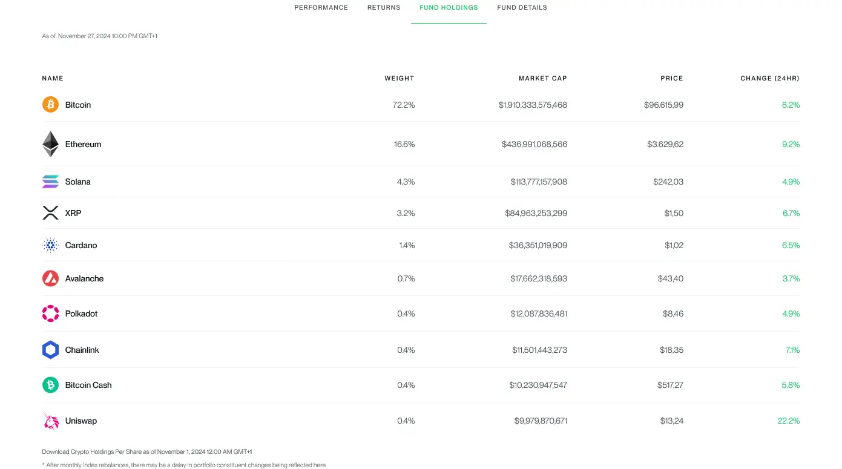Click the Weight column header
Image resolution: width=842 pixels, height=469 pixels.
click(x=400, y=79)
